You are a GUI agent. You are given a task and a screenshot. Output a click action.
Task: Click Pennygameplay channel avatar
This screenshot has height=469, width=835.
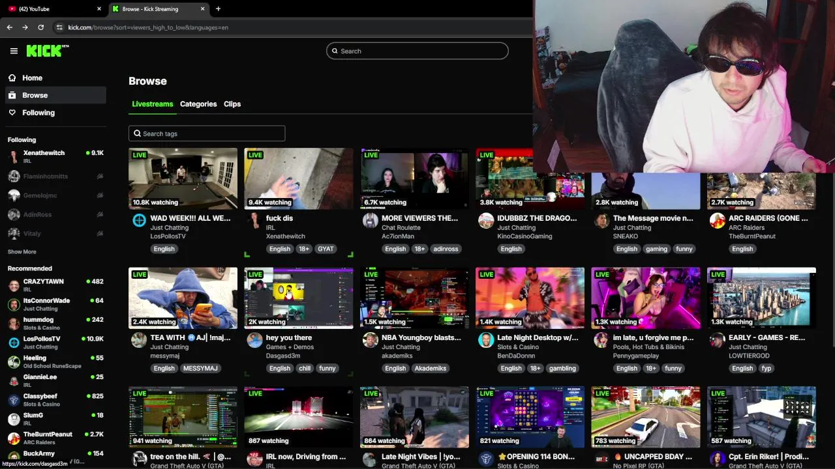click(x=601, y=340)
